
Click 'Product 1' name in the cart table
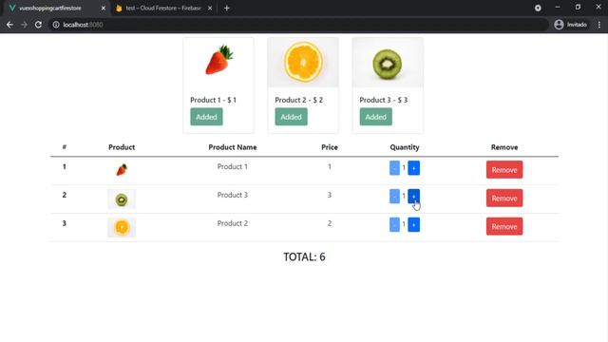(232, 167)
